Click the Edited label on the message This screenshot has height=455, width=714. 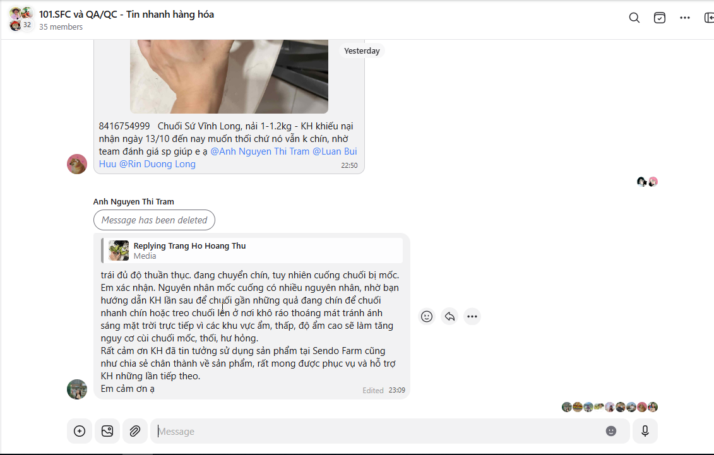coord(373,391)
